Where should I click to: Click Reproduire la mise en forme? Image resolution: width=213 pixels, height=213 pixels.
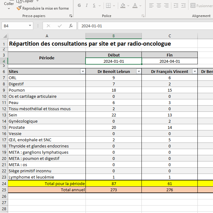pos(43,8)
